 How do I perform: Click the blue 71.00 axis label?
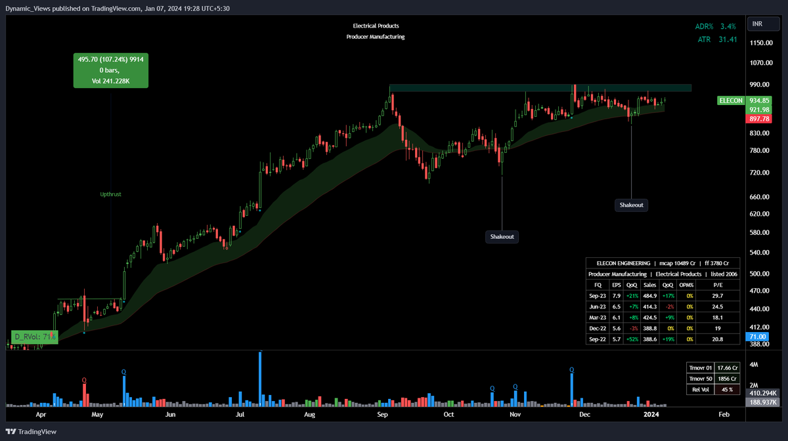pyautogui.click(x=759, y=337)
